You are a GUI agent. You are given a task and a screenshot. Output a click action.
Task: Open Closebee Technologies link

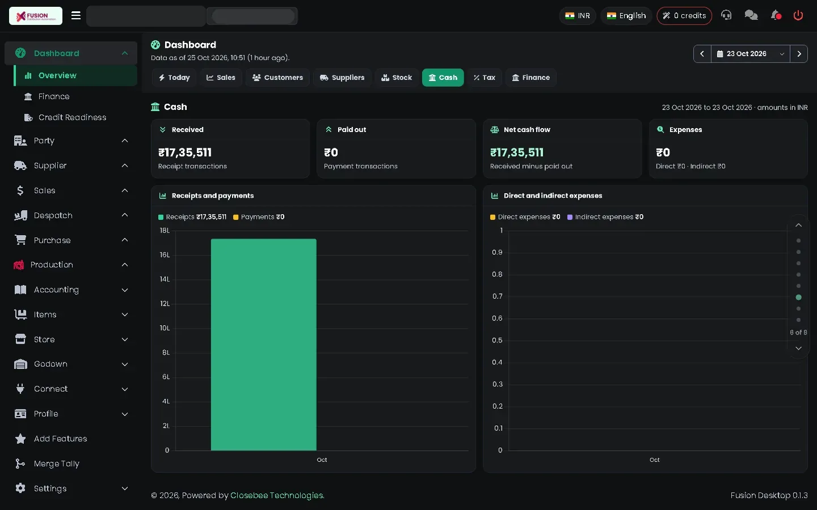(x=277, y=495)
